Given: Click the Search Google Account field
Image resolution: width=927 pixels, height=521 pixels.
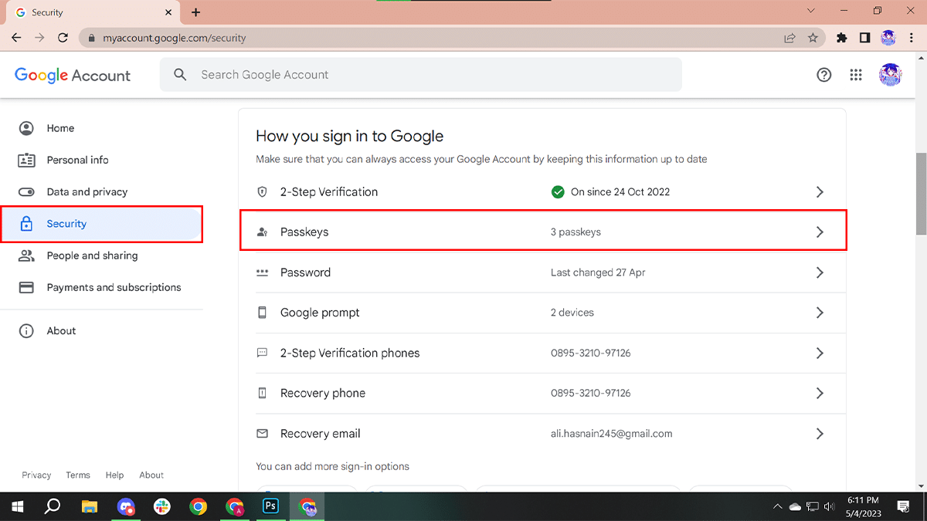Looking at the screenshot, I should (x=421, y=75).
